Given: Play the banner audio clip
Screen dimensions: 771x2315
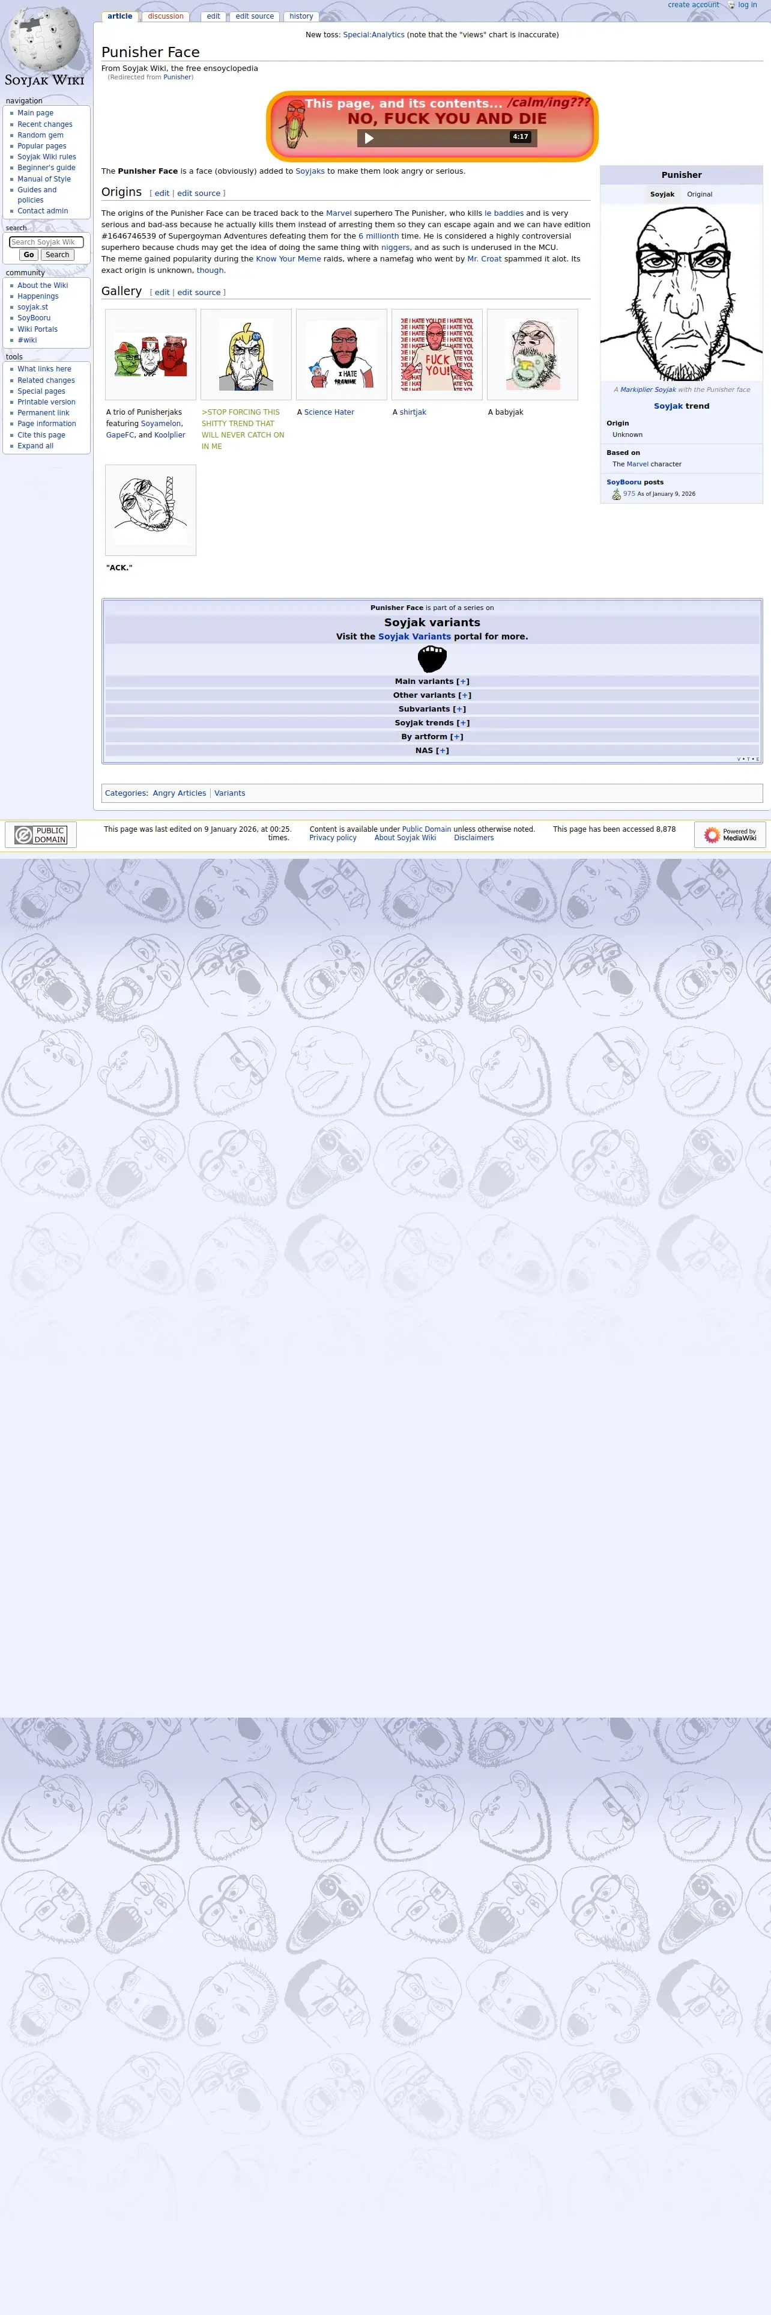Looking at the screenshot, I should (x=369, y=138).
